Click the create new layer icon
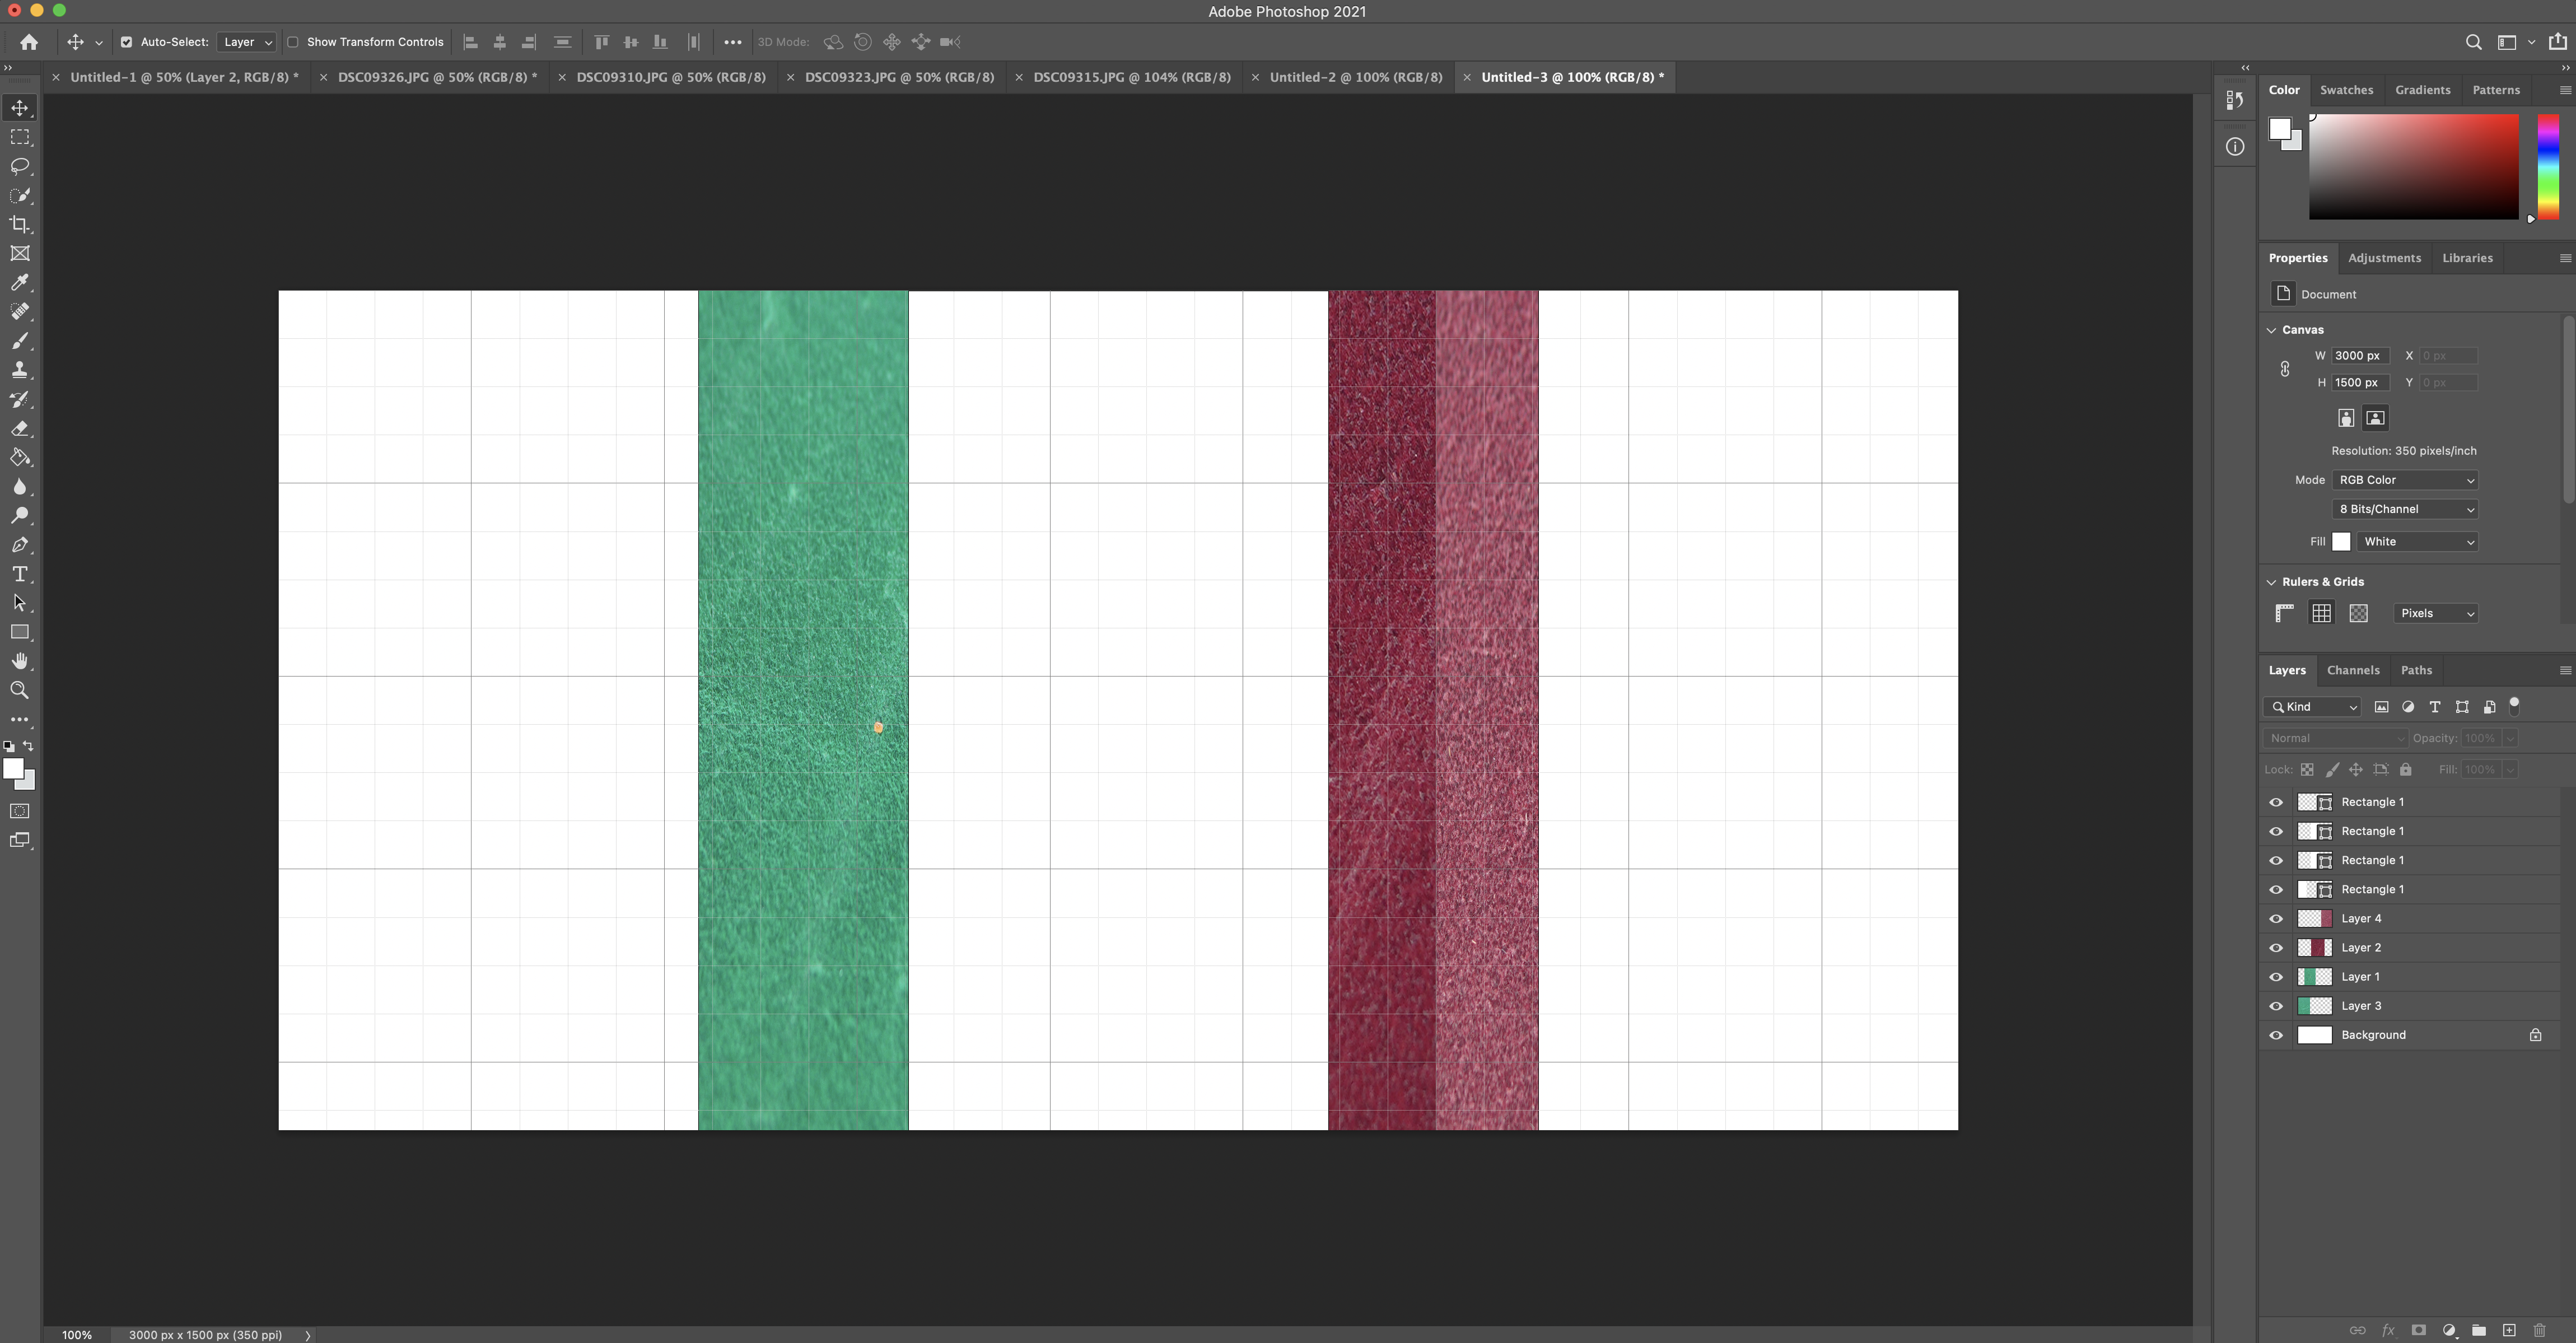Image resolution: width=2576 pixels, height=1343 pixels. [x=2509, y=1330]
